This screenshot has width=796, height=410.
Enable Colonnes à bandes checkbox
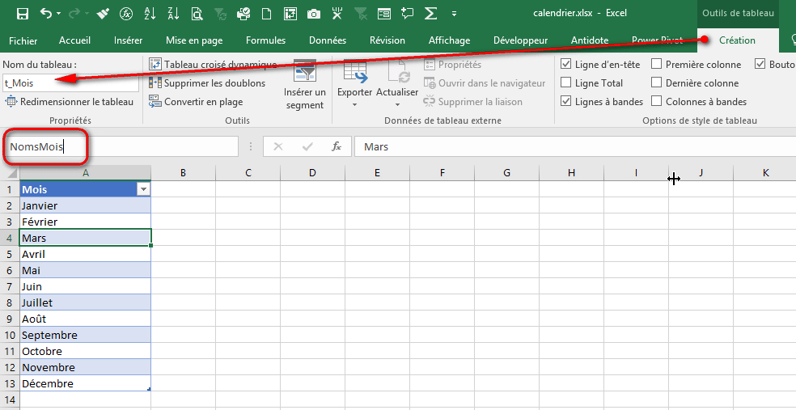click(656, 101)
